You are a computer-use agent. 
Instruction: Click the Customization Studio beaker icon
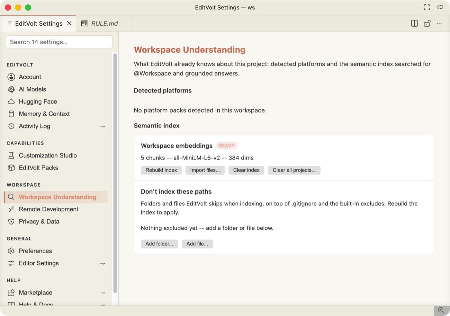coord(11,155)
